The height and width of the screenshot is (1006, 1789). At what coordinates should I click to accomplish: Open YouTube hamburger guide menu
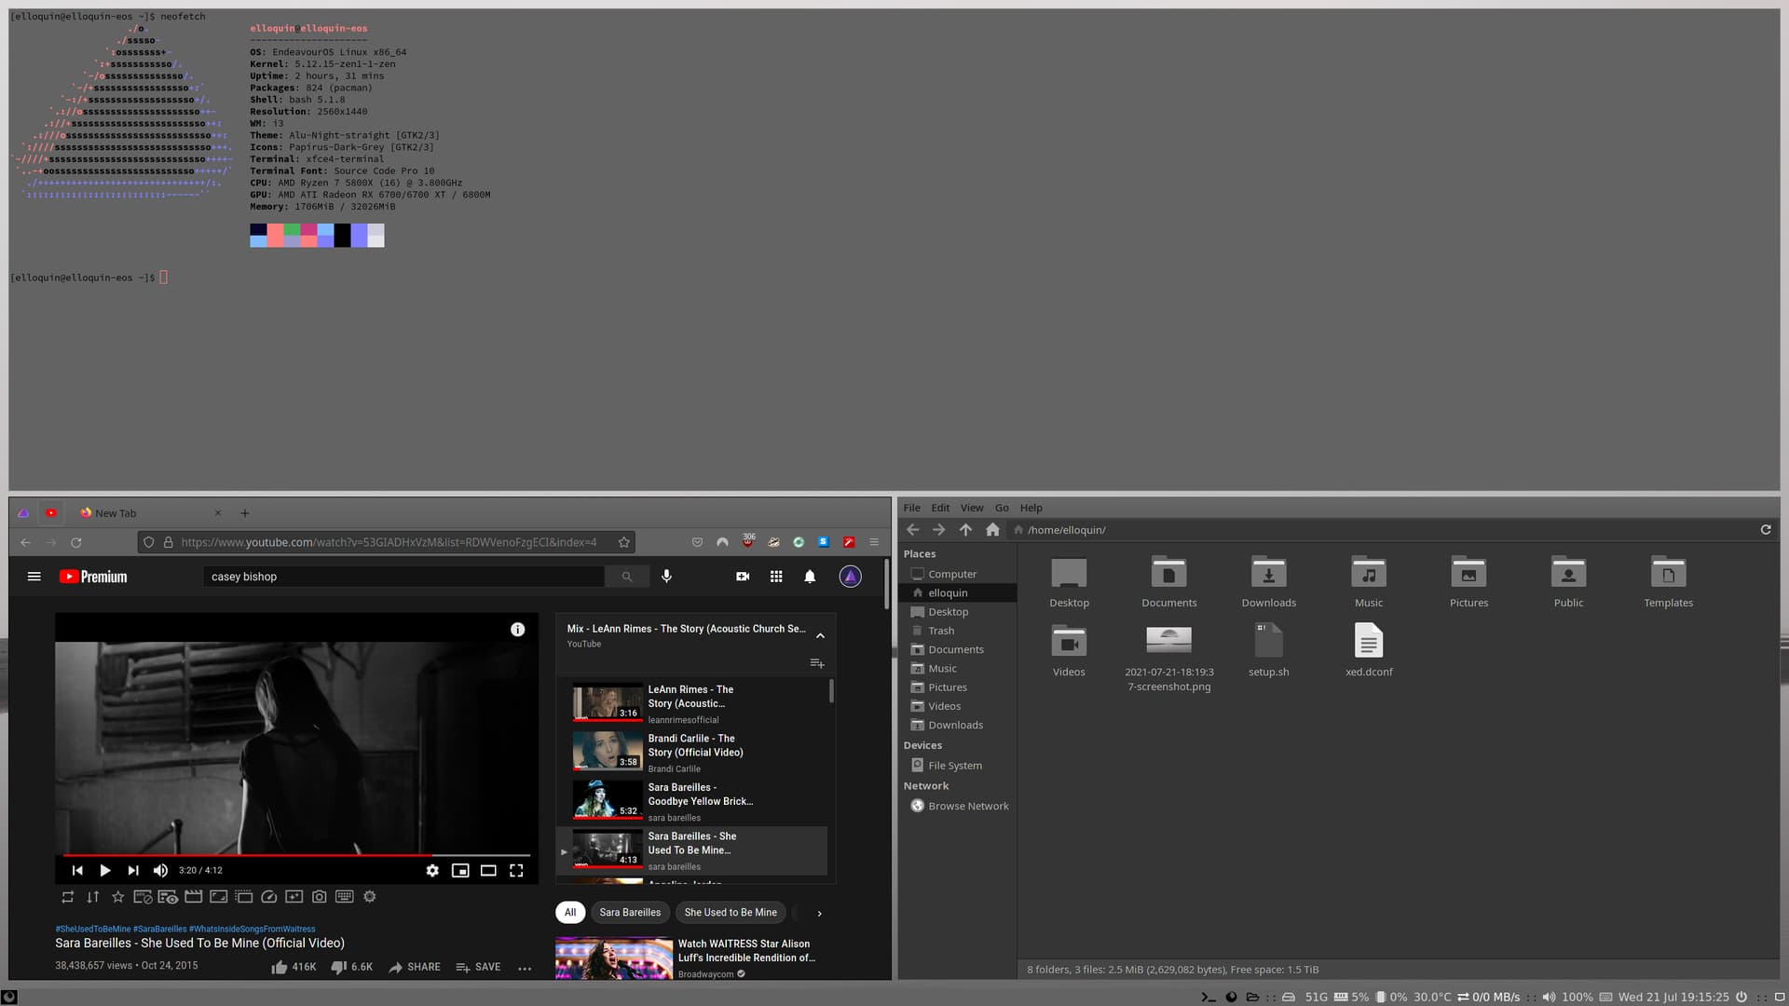[x=34, y=577]
